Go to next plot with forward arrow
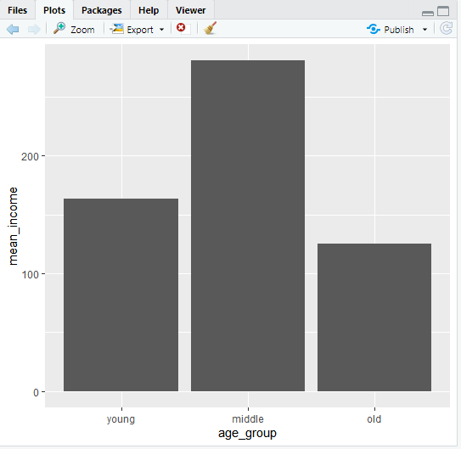Viewport: 461px width, 449px height. [34, 30]
